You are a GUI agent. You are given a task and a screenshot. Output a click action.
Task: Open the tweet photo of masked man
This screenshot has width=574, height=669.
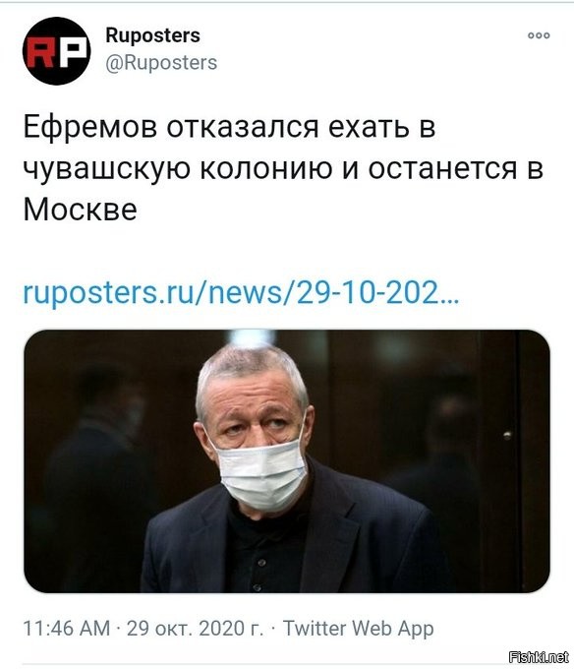point(286,460)
